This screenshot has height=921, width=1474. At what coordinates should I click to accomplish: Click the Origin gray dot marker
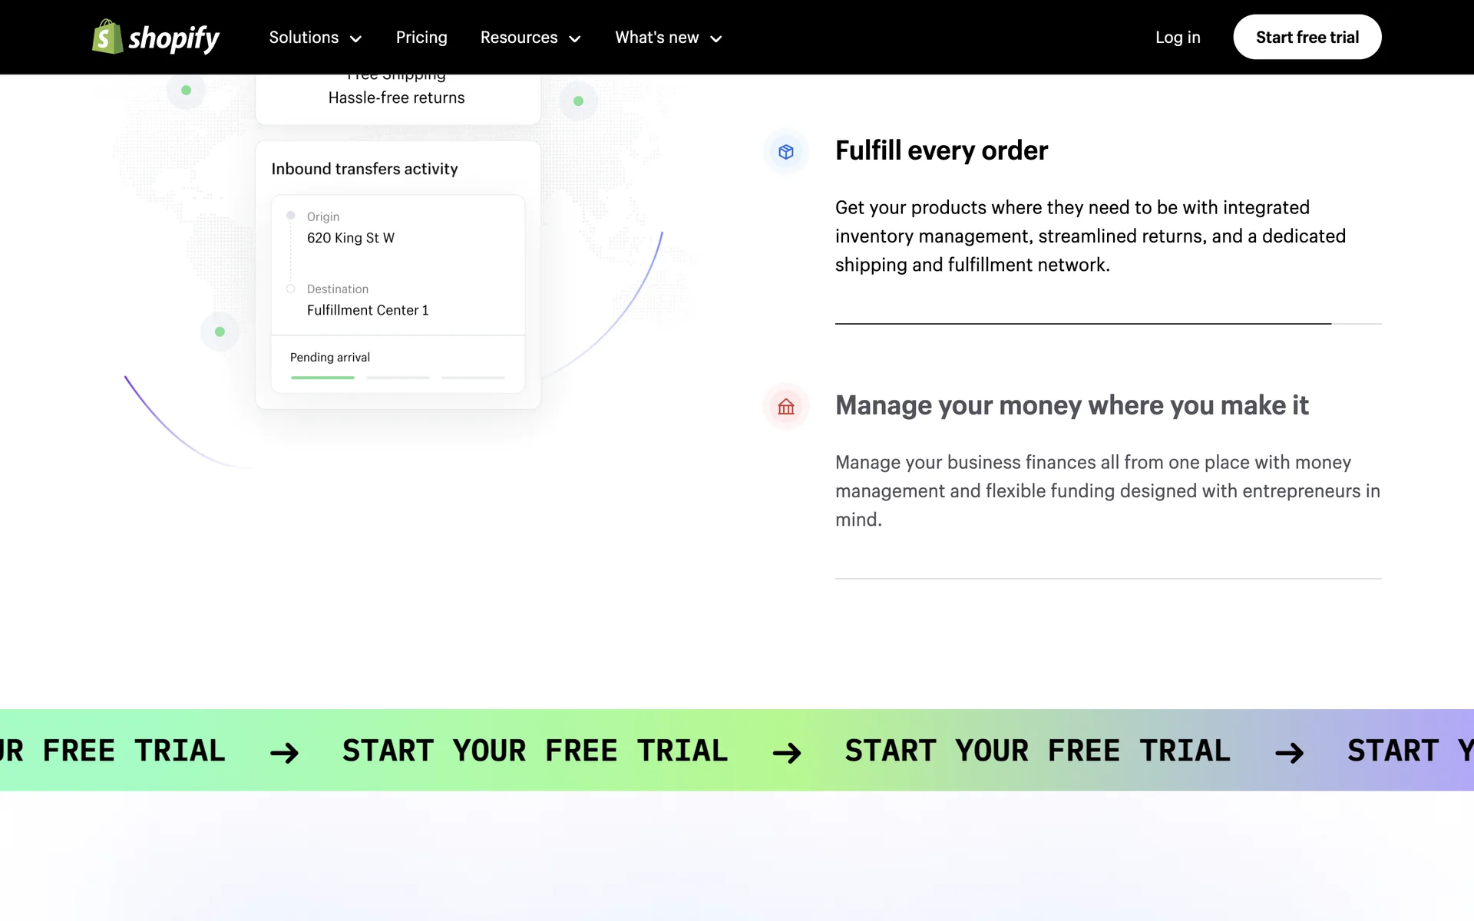291,216
